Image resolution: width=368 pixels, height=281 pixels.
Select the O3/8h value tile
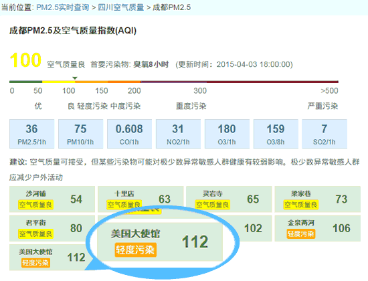coord(276,134)
